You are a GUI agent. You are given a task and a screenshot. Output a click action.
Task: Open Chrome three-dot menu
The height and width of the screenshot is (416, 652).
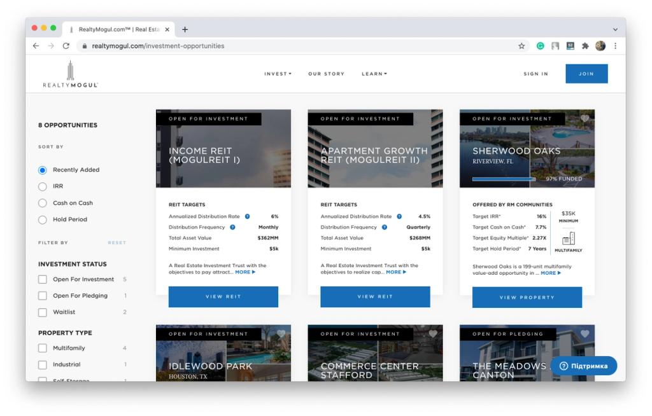click(616, 46)
